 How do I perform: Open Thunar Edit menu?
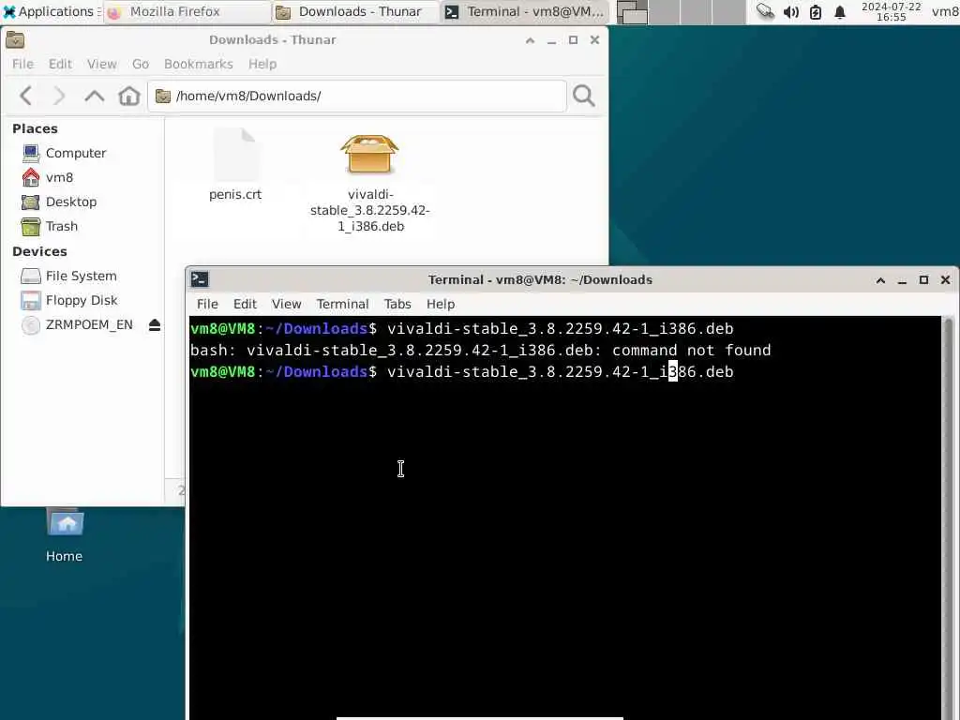tap(60, 65)
